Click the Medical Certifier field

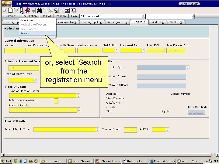(162, 86)
